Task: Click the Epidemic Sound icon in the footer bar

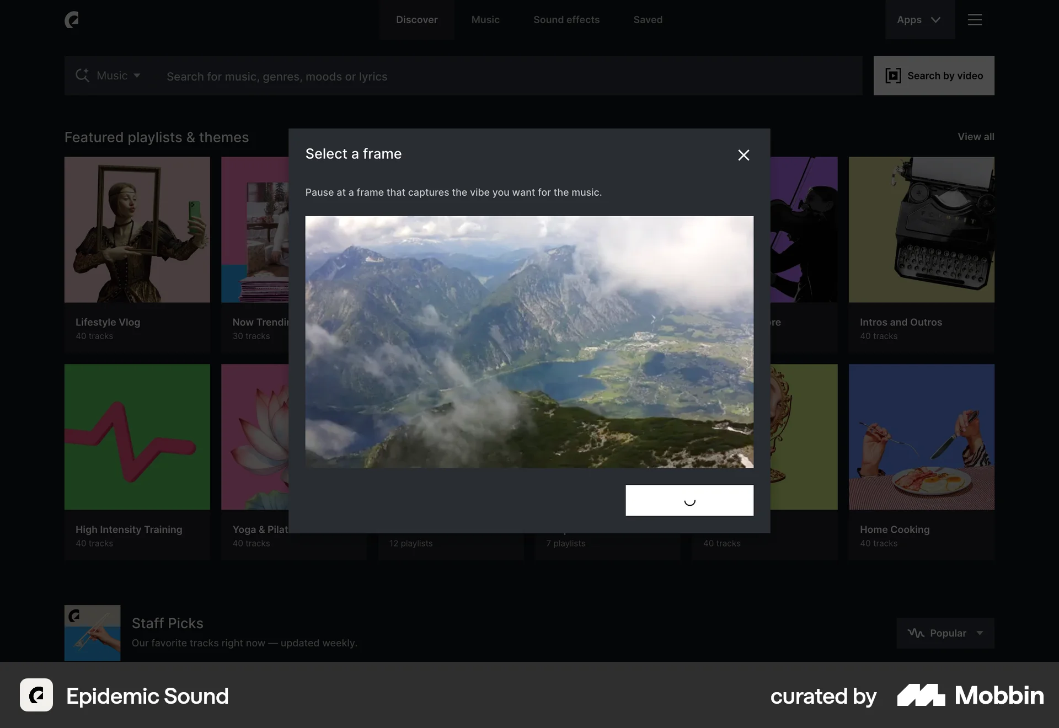Action: pos(36,695)
